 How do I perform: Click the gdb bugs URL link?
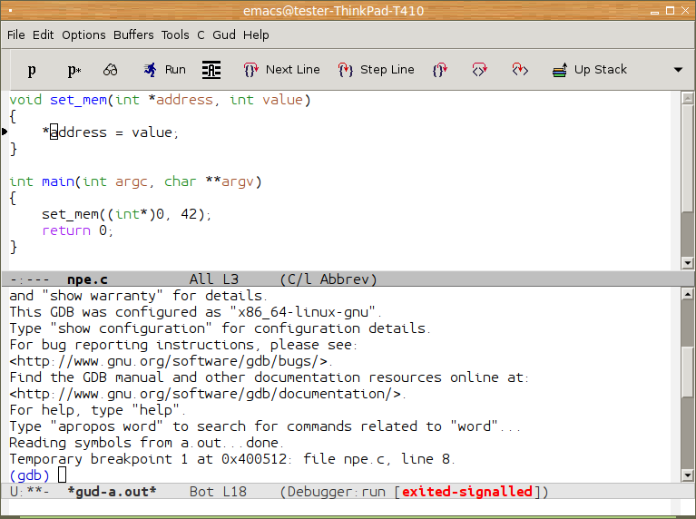pyautogui.click(x=168, y=361)
